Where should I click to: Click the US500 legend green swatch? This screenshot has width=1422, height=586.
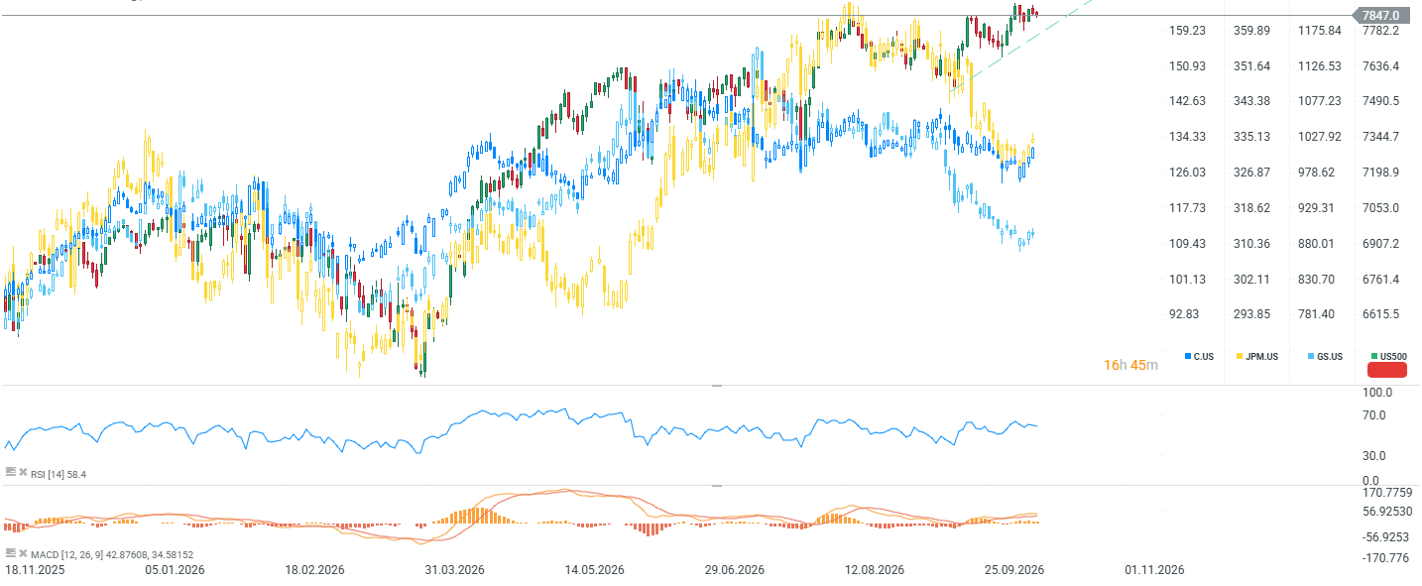click(1374, 356)
